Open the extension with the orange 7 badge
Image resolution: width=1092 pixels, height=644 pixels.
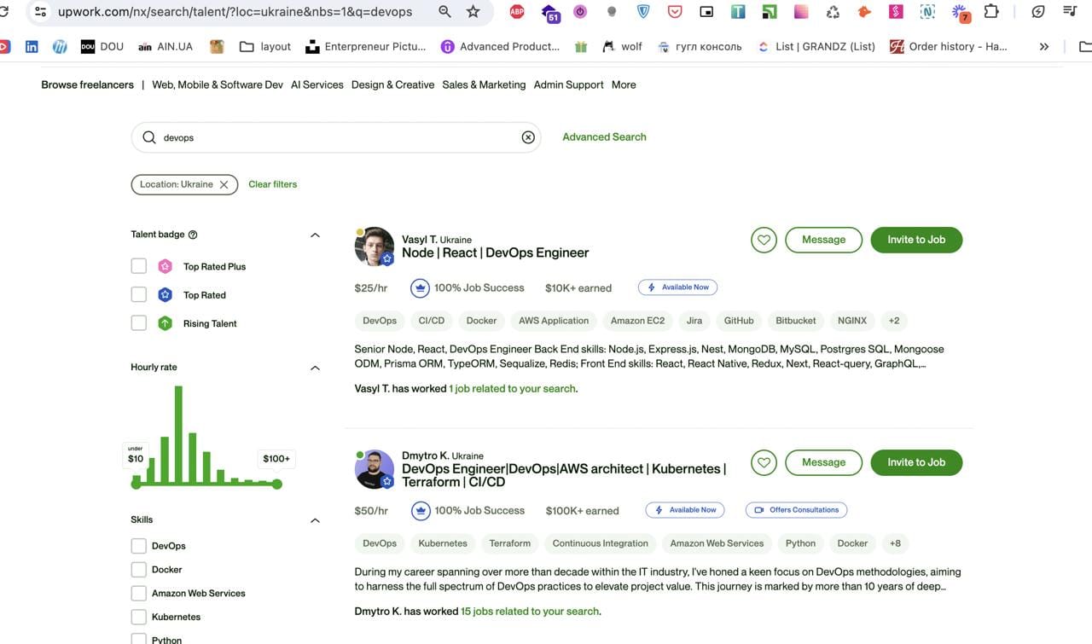coord(960,13)
